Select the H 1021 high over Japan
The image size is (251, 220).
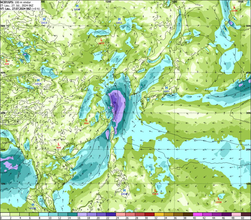point(166,89)
